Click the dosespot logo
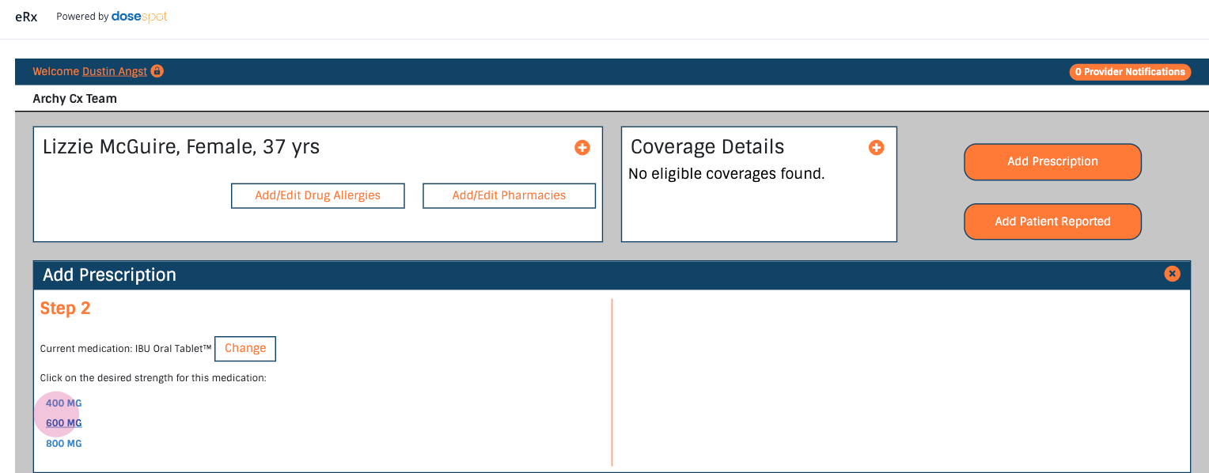The image size is (1209, 473). click(x=139, y=17)
